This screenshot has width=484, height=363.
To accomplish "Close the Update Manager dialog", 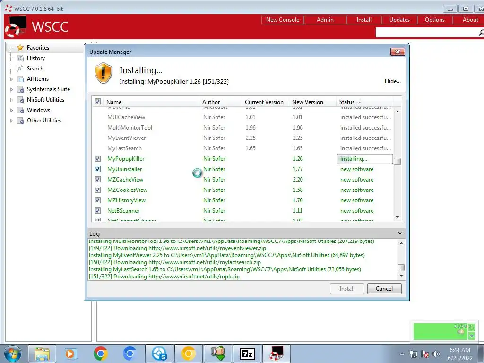I will pyautogui.click(x=398, y=52).
